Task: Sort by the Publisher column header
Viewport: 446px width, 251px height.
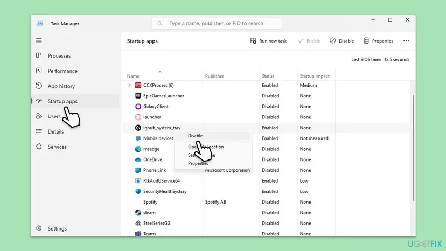Action: click(214, 76)
